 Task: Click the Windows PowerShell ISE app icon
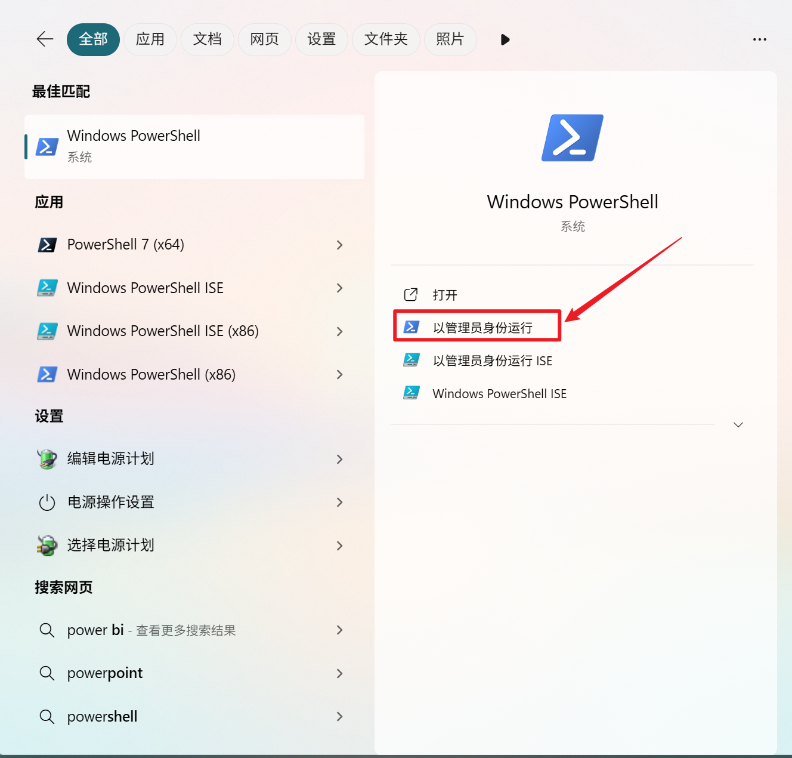(47, 288)
